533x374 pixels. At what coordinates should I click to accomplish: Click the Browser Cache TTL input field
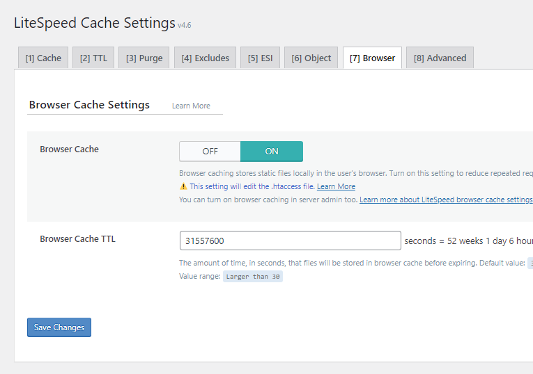point(291,241)
